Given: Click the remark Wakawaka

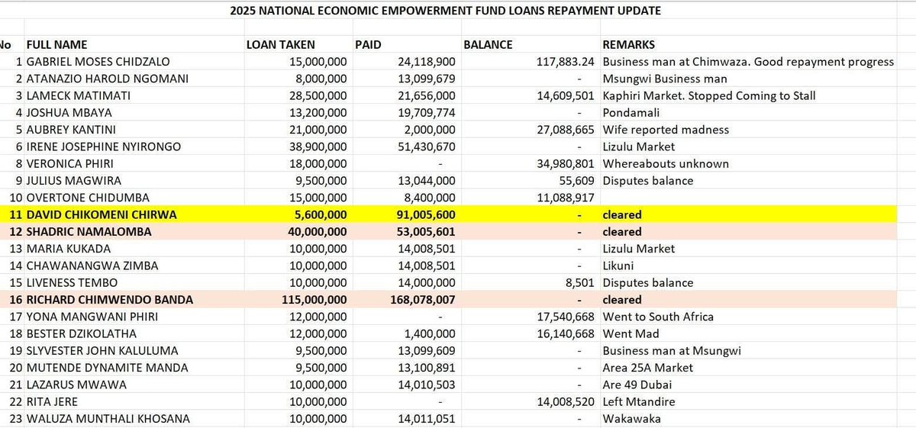Looking at the screenshot, I should (631, 418).
